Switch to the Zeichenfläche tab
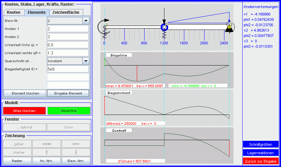 pyautogui.click(x=66, y=12)
